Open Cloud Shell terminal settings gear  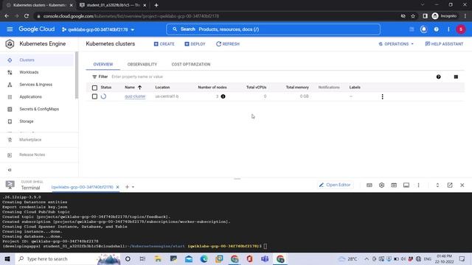point(382,185)
